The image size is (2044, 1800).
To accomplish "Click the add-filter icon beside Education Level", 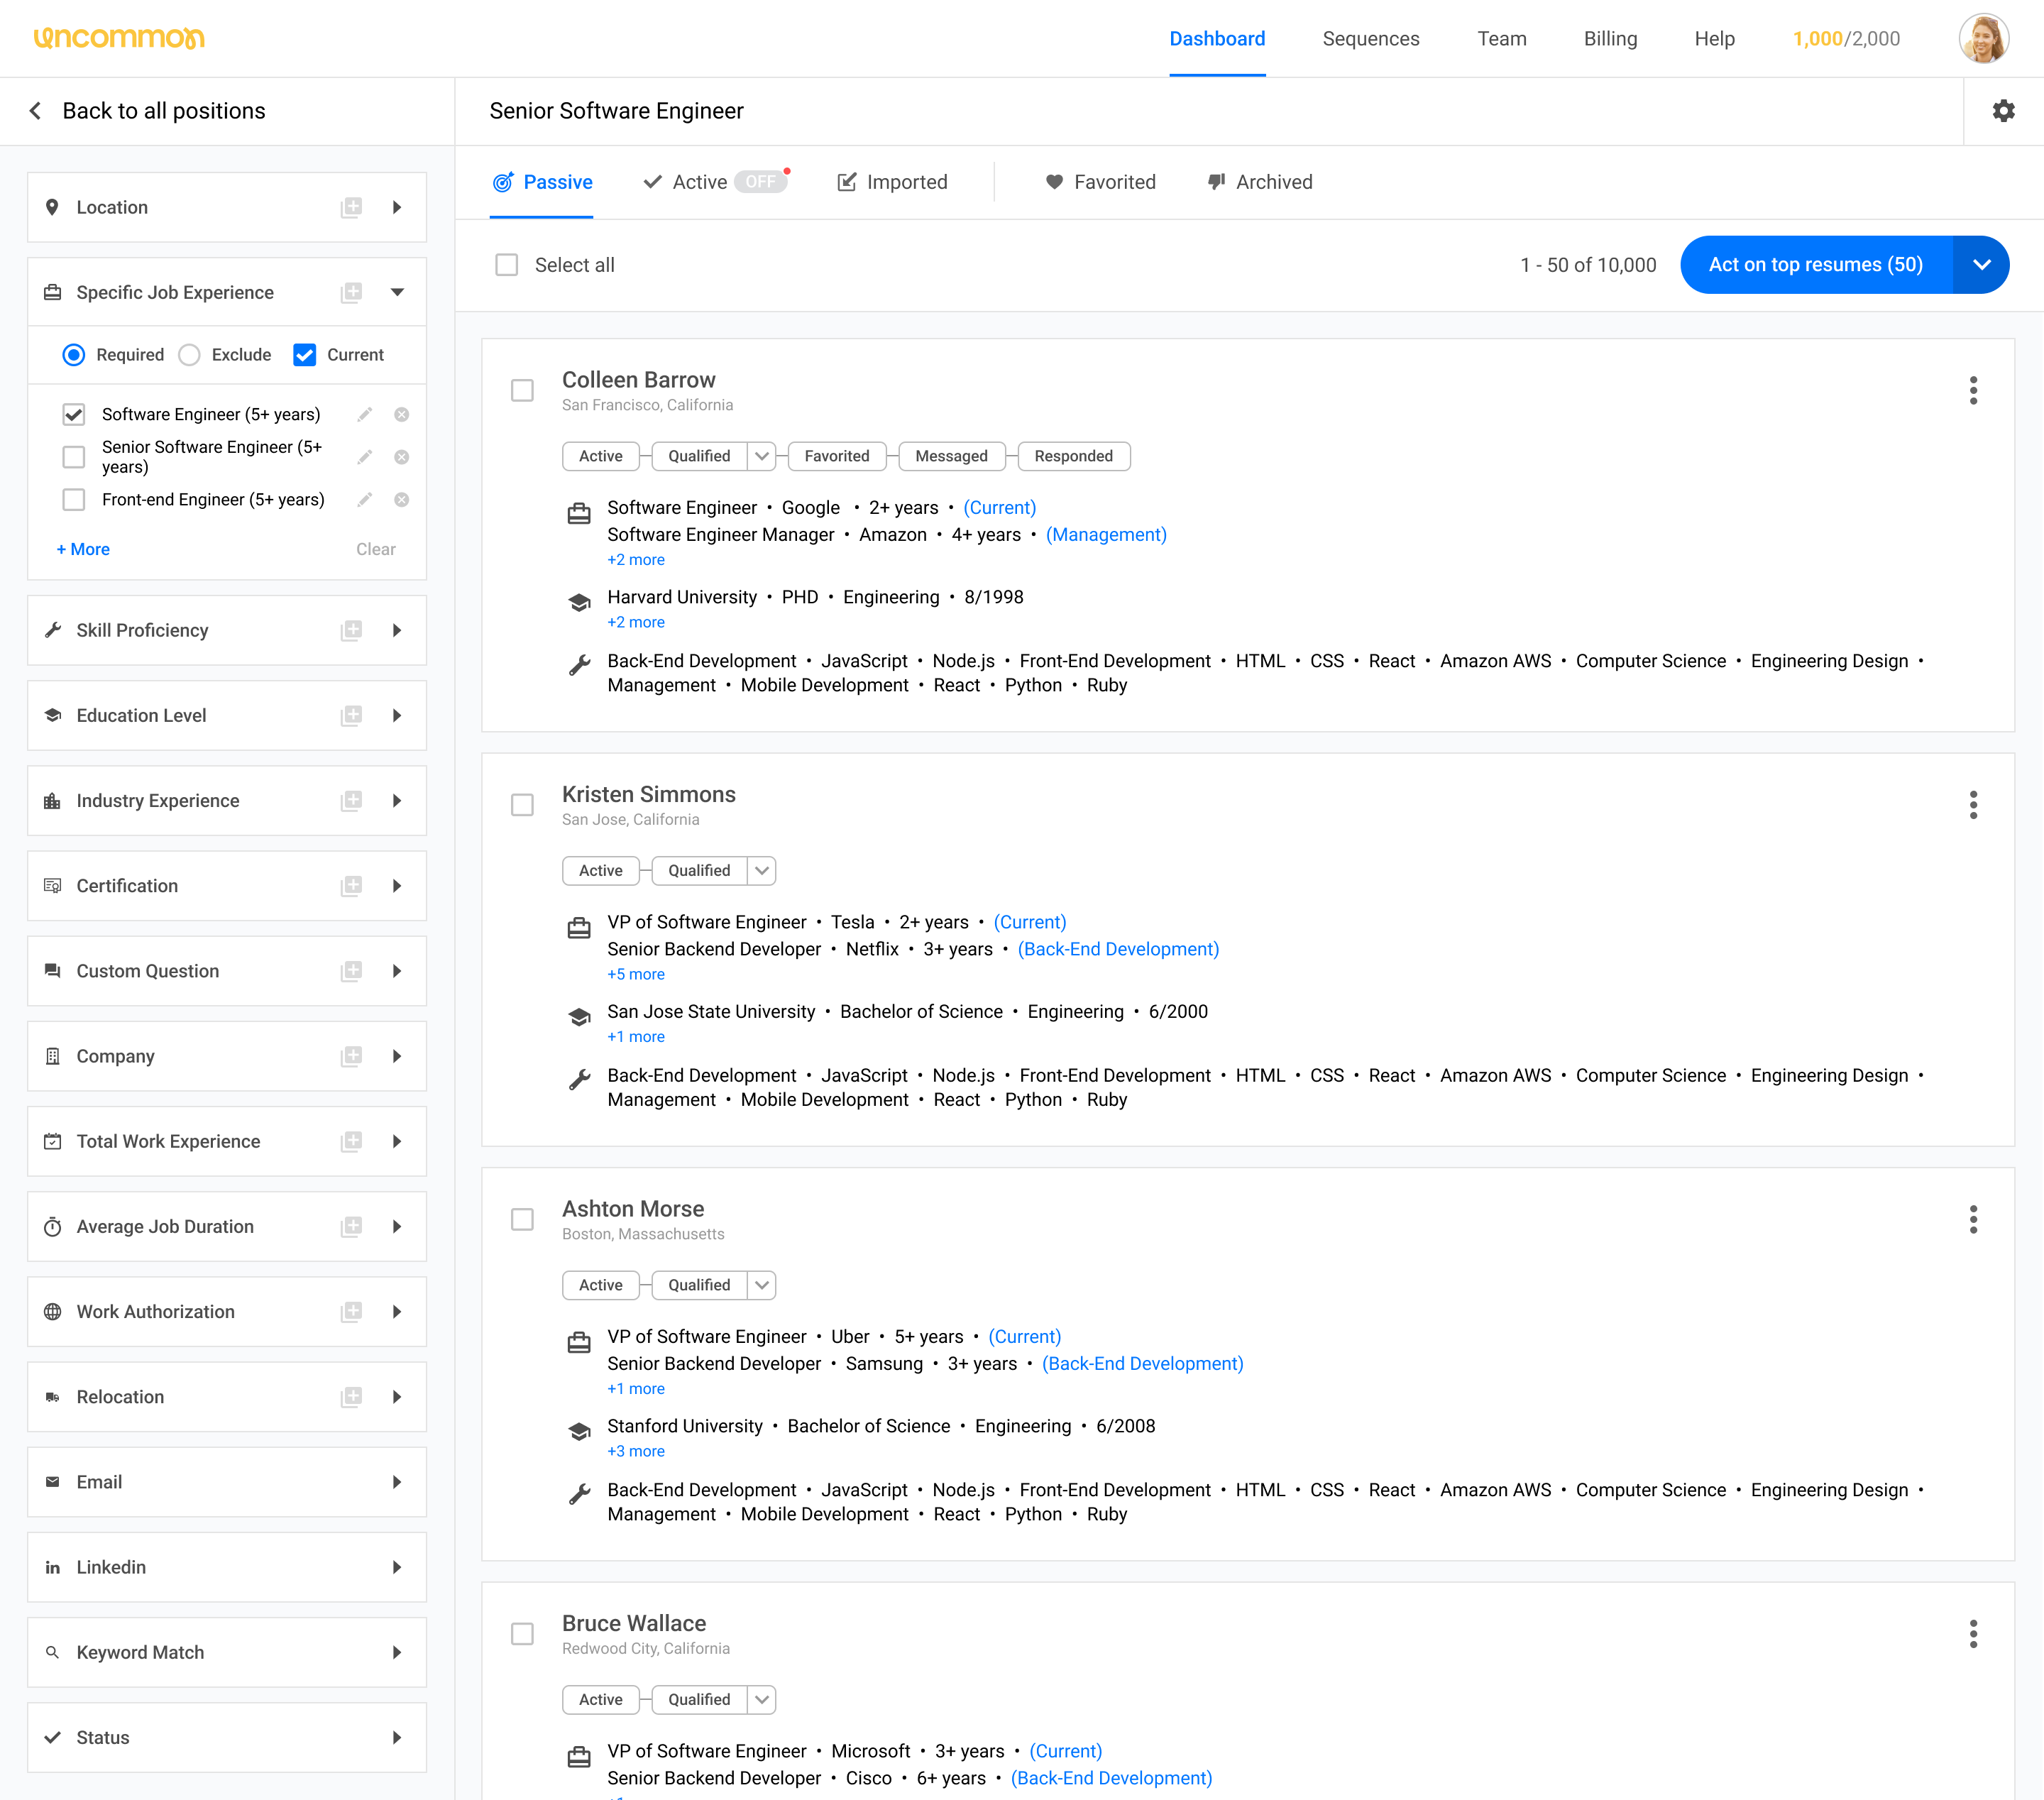I will [x=351, y=715].
